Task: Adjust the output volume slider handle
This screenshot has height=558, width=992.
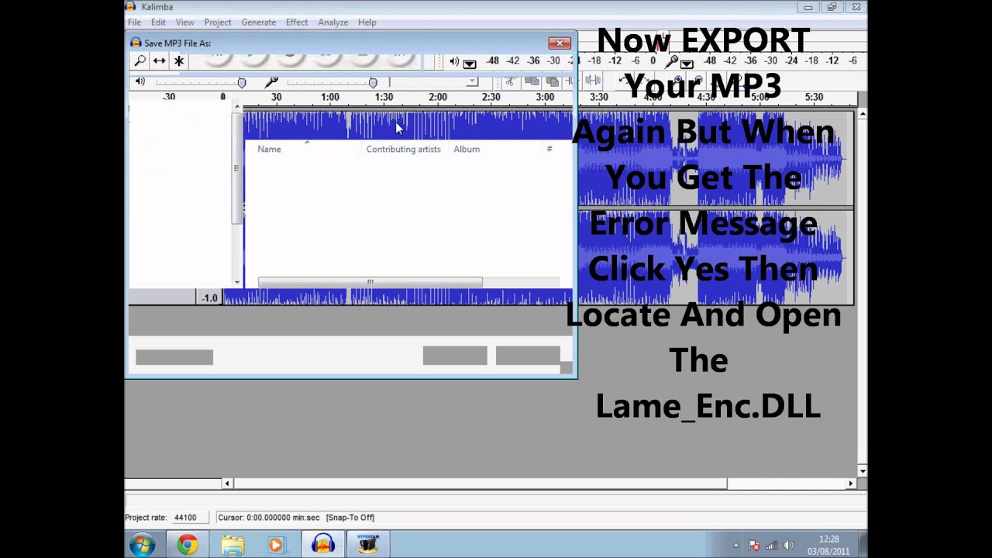Action: (242, 82)
